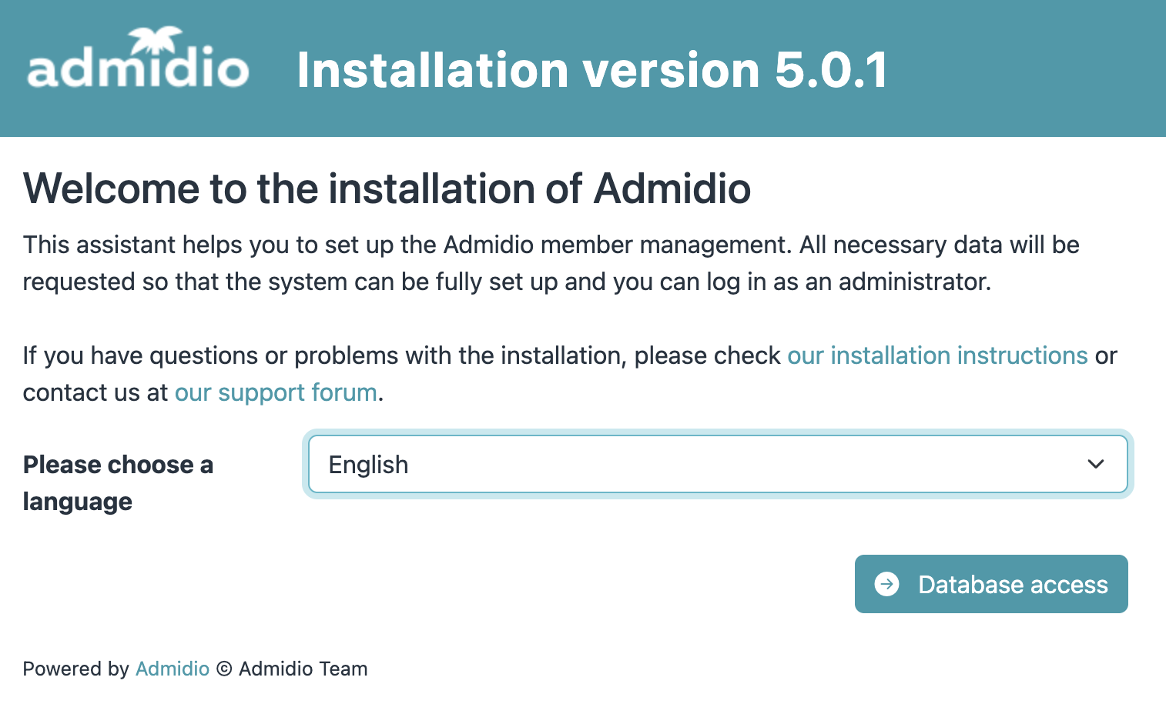Click the word "English" in the language field
The width and height of the screenshot is (1166, 714).
(368, 465)
